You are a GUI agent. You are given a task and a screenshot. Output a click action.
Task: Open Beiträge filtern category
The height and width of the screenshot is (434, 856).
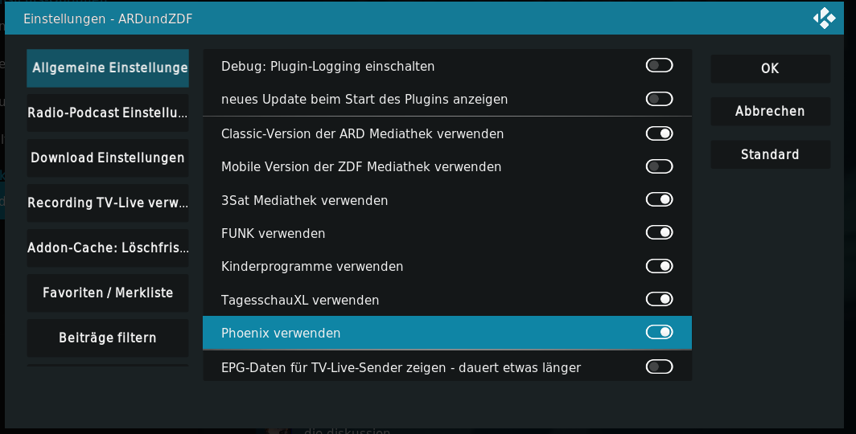[108, 338]
